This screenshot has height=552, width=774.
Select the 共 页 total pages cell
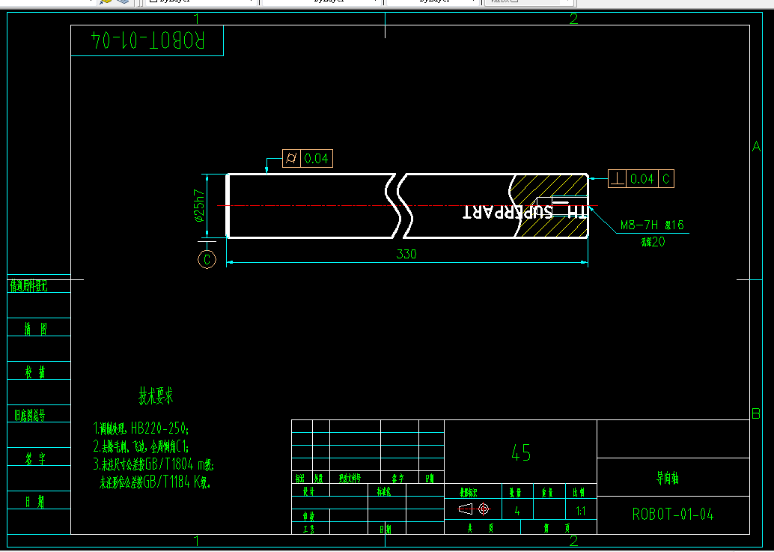point(482,528)
